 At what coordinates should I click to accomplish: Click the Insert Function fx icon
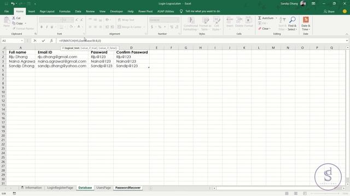51,41
